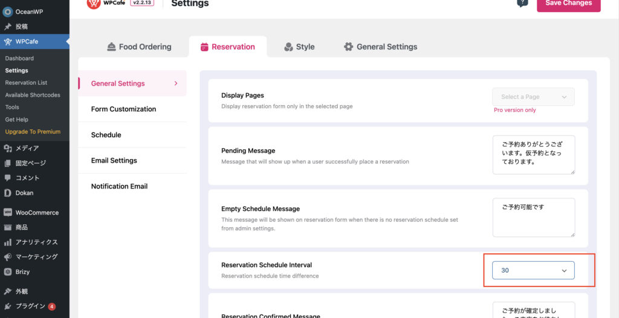Viewport: 619px width, 318px height.
Task: Click the Save Changes button
Action: point(568,4)
